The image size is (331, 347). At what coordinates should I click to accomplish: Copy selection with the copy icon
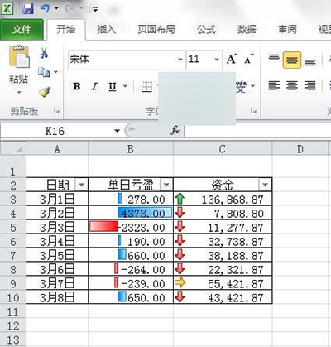point(44,72)
